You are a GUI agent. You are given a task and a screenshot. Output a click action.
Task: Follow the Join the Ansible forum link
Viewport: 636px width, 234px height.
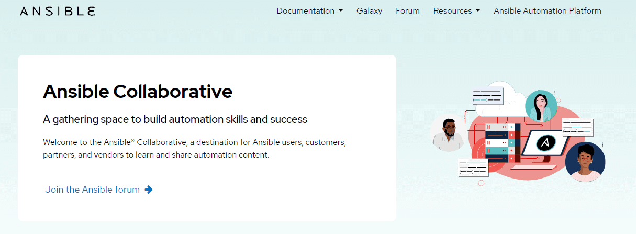(93, 190)
